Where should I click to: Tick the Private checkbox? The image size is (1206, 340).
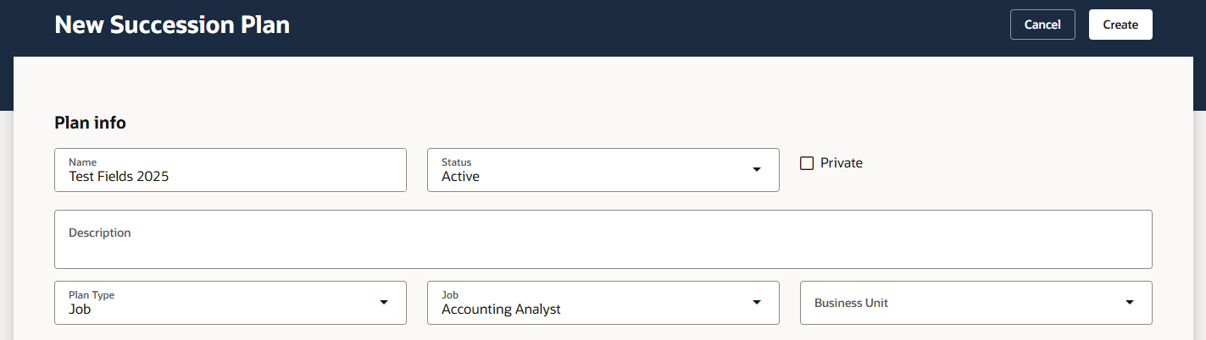pyautogui.click(x=807, y=162)
